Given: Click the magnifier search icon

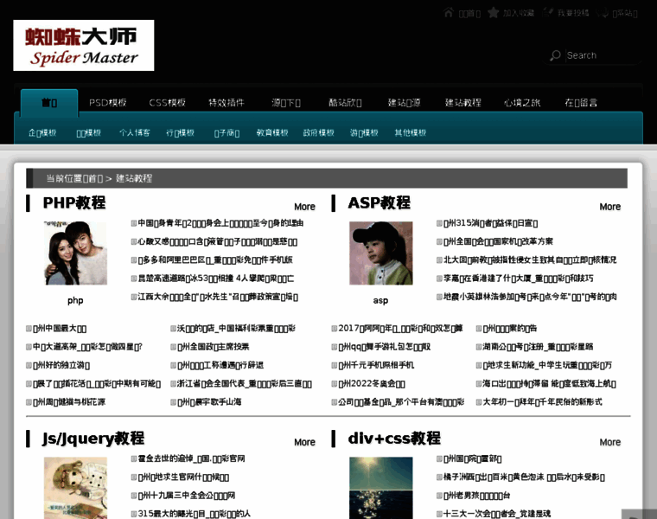Looking at the screenshot, I should point(555,55).
